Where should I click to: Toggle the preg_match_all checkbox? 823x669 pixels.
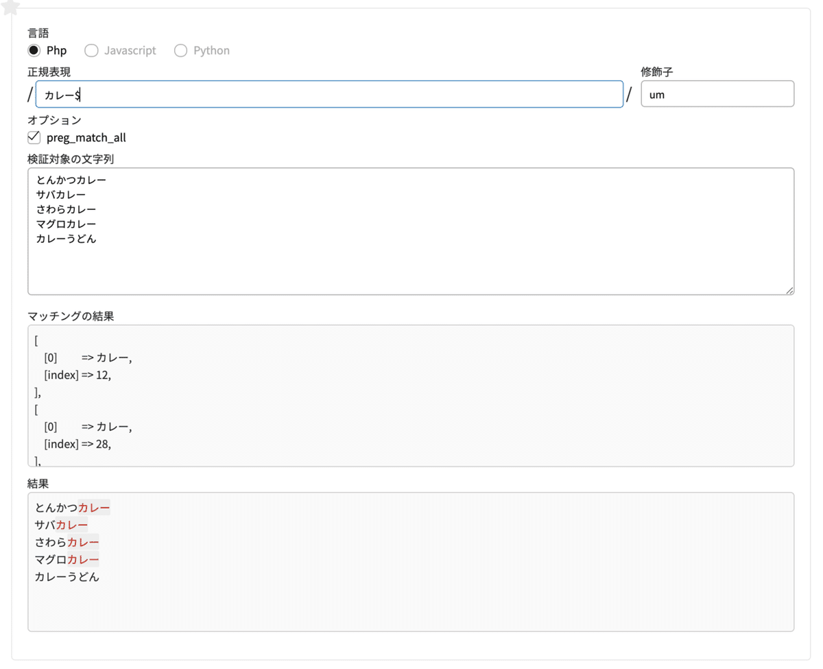coord(34,138)
